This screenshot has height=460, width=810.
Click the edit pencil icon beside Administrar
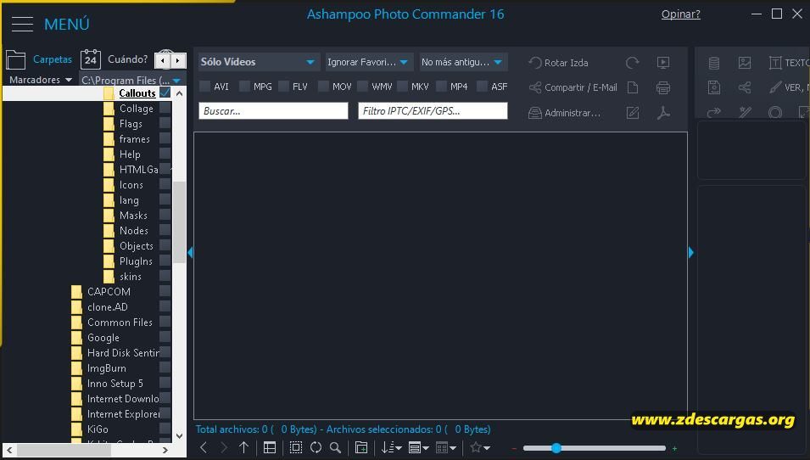tap(632, 113)
